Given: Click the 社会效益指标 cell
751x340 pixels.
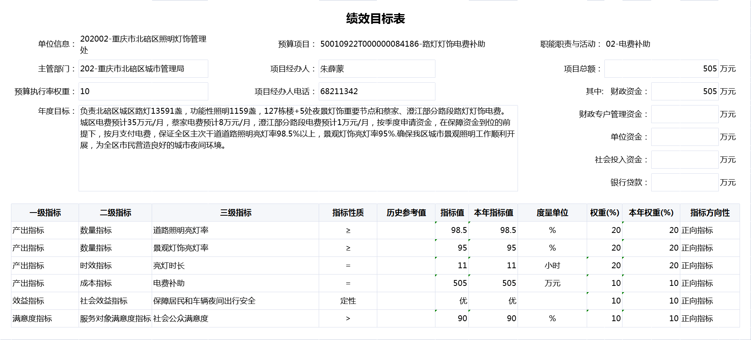Looking at the screenshot, I should tap(115, 301).
